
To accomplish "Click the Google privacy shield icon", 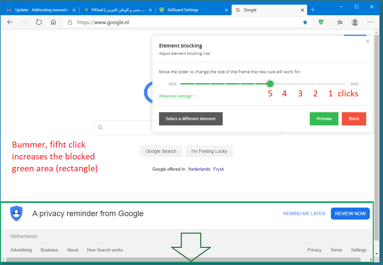I will pyautogui.click(x=16, y=214).
